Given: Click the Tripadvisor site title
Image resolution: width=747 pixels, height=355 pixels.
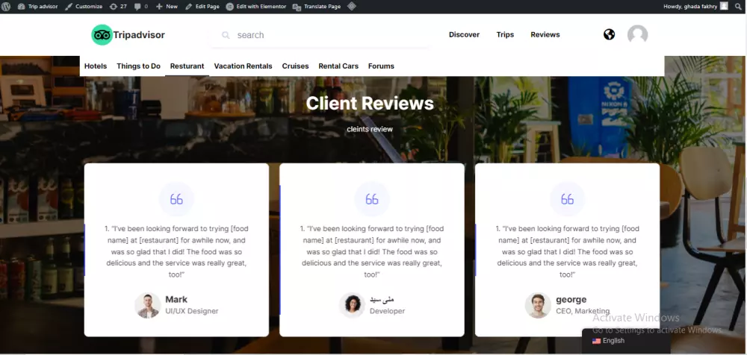Looking at the screenshot, I should tap(139, 35).
